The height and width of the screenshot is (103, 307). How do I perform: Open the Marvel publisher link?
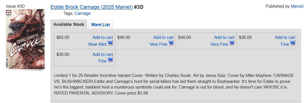tap(297, 6)
